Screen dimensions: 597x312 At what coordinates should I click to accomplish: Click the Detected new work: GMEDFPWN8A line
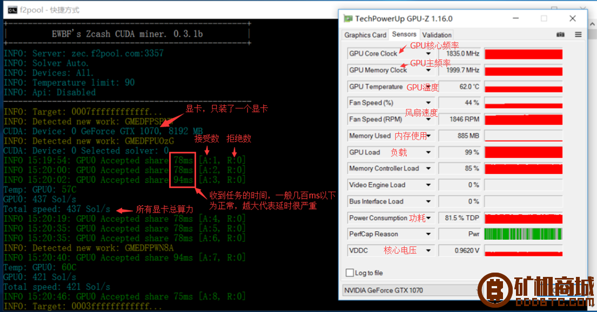(x=89, y=248)
